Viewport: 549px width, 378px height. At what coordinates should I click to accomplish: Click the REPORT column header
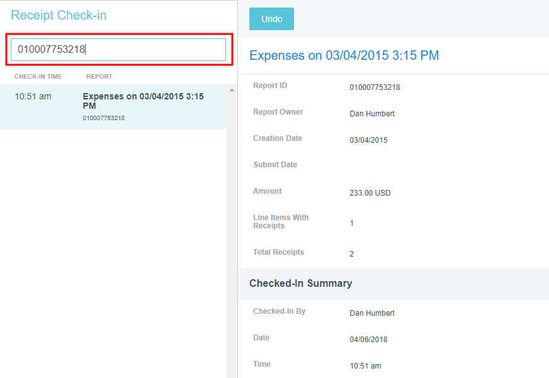(99, 77)
